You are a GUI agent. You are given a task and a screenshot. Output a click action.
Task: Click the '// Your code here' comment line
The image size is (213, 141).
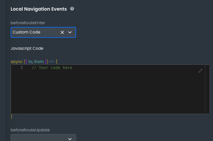pos(52,68)
